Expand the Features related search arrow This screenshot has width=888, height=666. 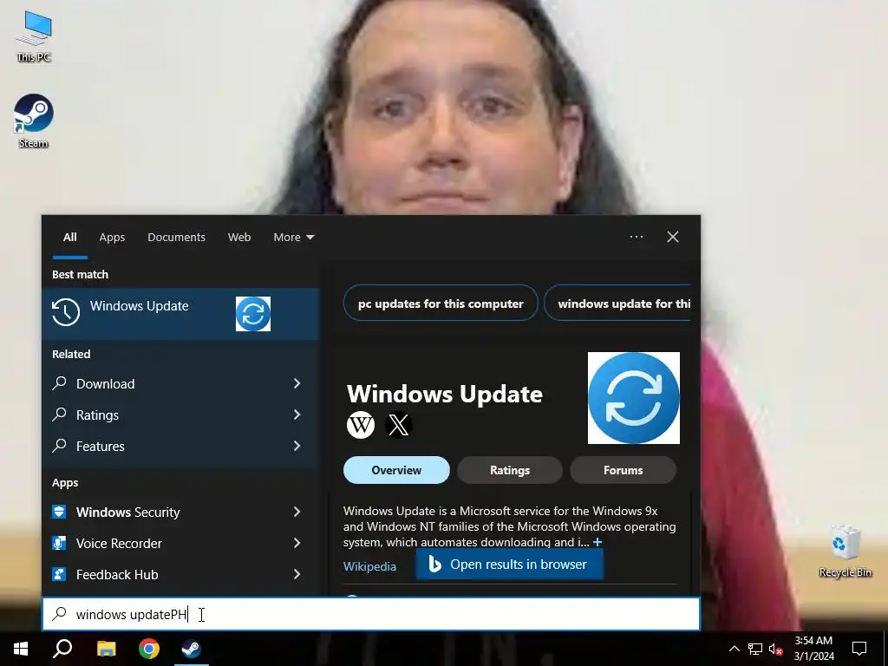[297, 446]
